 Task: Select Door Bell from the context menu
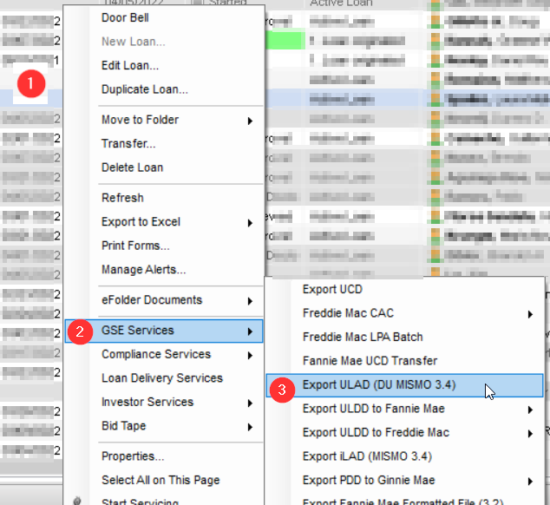click(163, 17)
